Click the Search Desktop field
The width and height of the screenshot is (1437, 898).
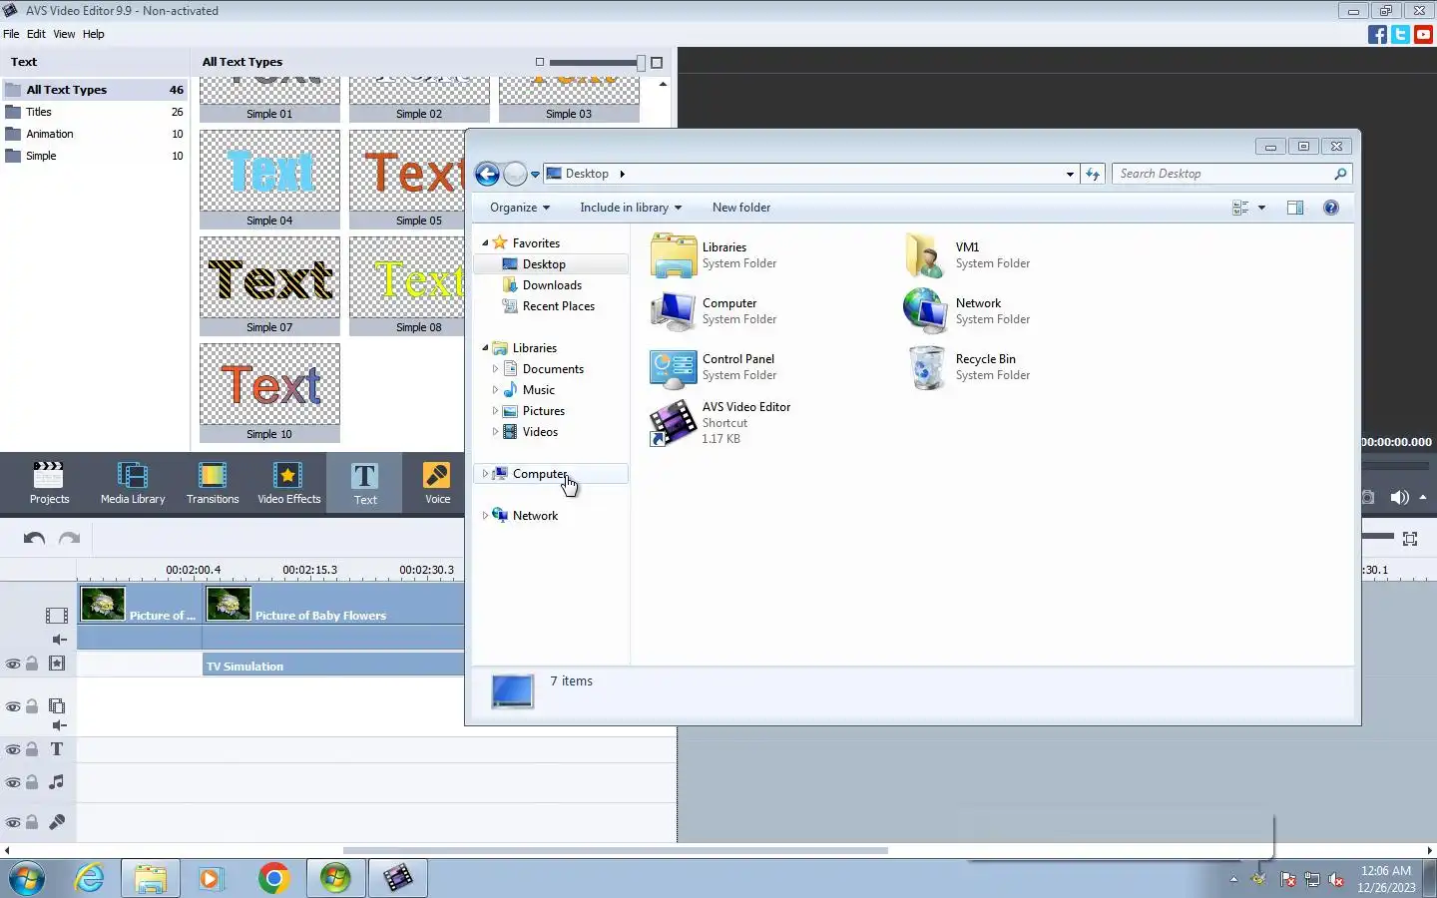point(1232,174)
